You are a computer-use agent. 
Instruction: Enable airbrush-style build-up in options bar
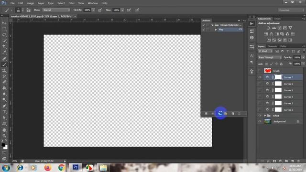pos(129,10)
